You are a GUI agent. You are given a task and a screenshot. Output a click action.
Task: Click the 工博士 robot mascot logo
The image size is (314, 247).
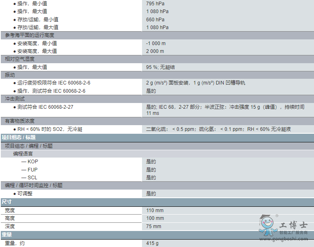[x=268, y=226]
